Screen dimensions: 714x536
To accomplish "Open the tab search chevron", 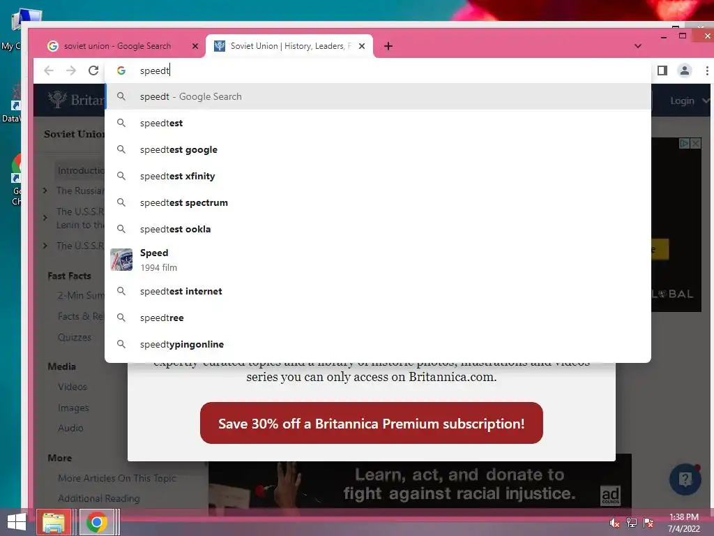I will click(x=637, y=46).
